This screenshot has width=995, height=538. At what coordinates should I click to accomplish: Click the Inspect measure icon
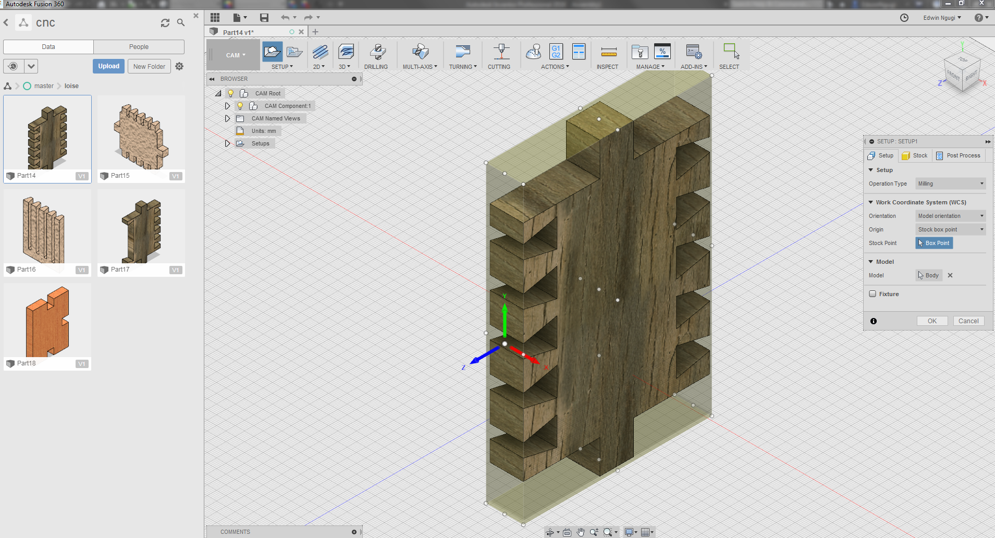608,52
